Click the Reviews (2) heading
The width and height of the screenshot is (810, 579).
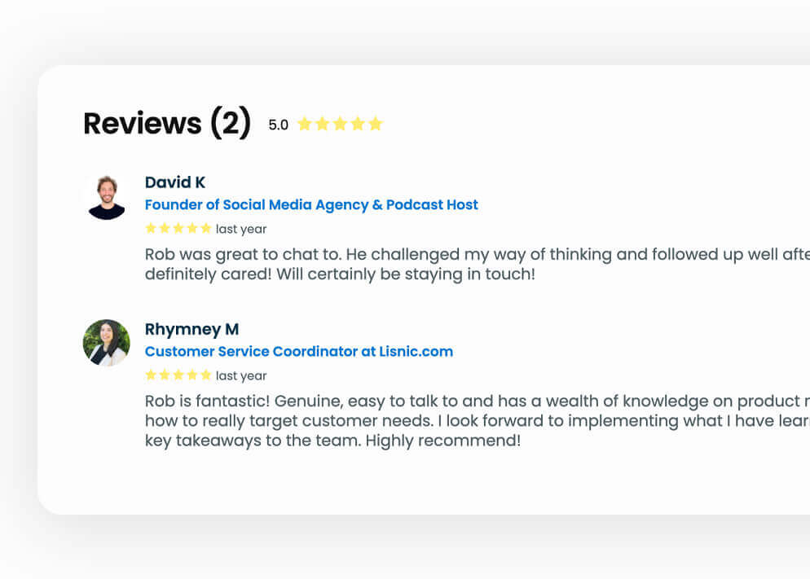167,123
